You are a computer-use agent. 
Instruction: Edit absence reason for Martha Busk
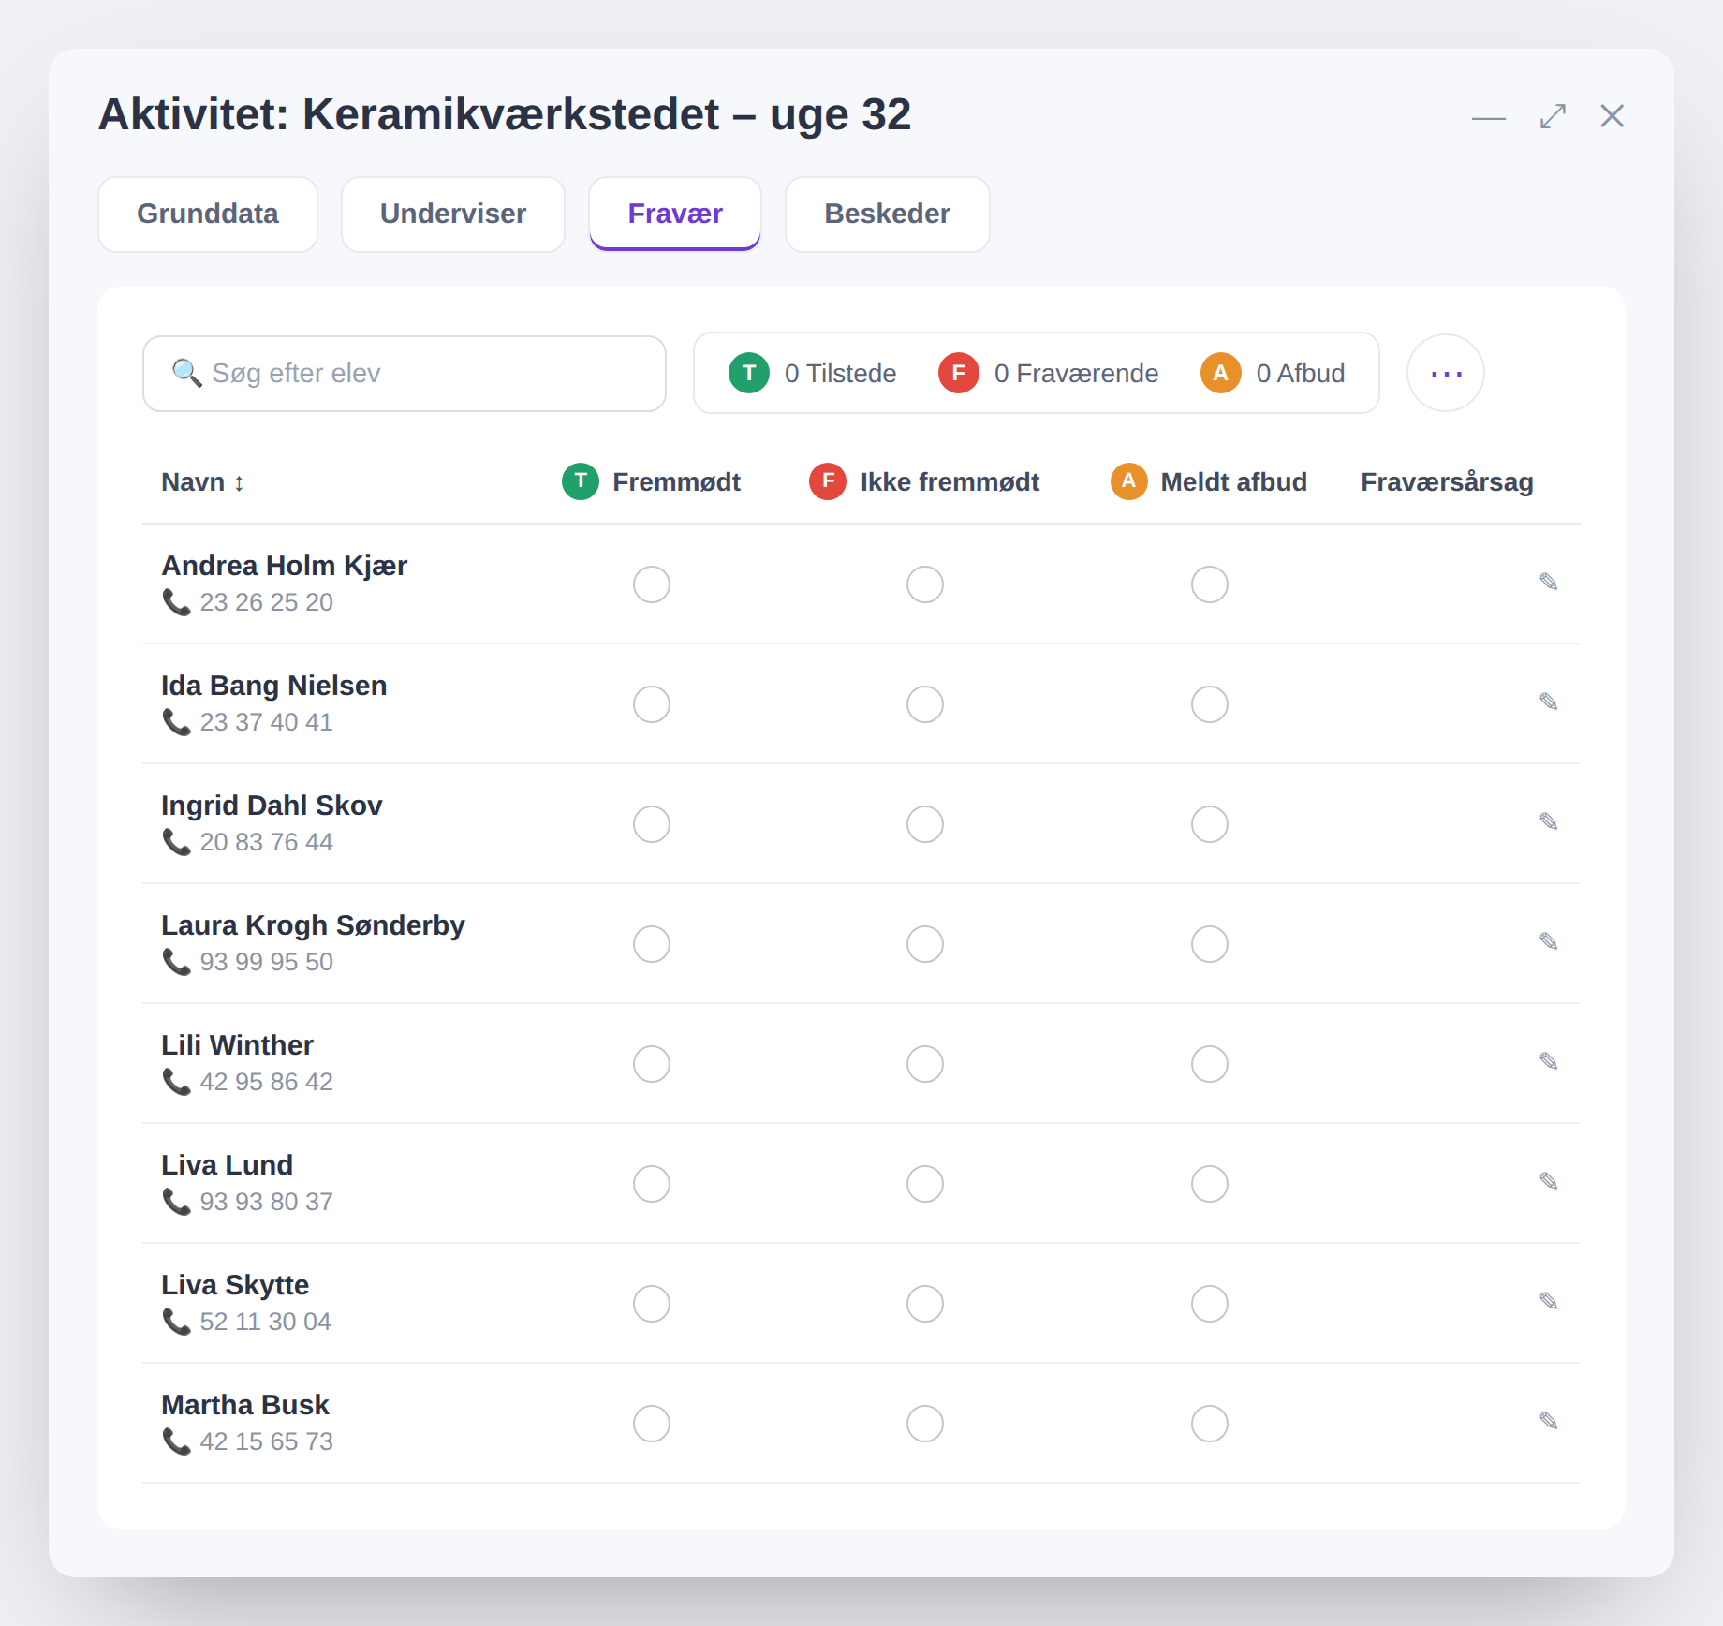coord(1548,1421)
